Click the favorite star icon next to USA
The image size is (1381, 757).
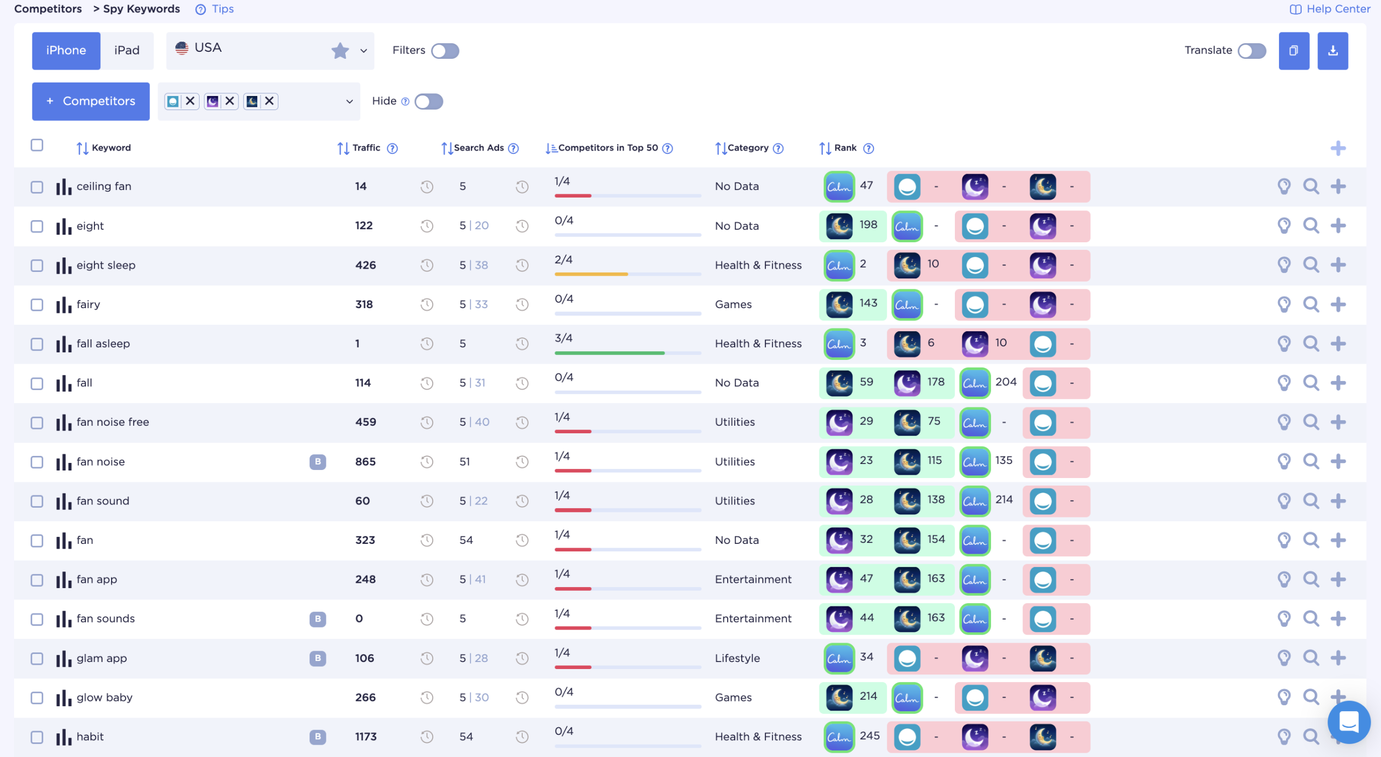(x=340, y=51)
